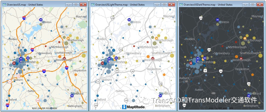Click the blue hospital icon near Clinton in Light Theme map
This screenshot has height=112, width=266.
(129, 20)
